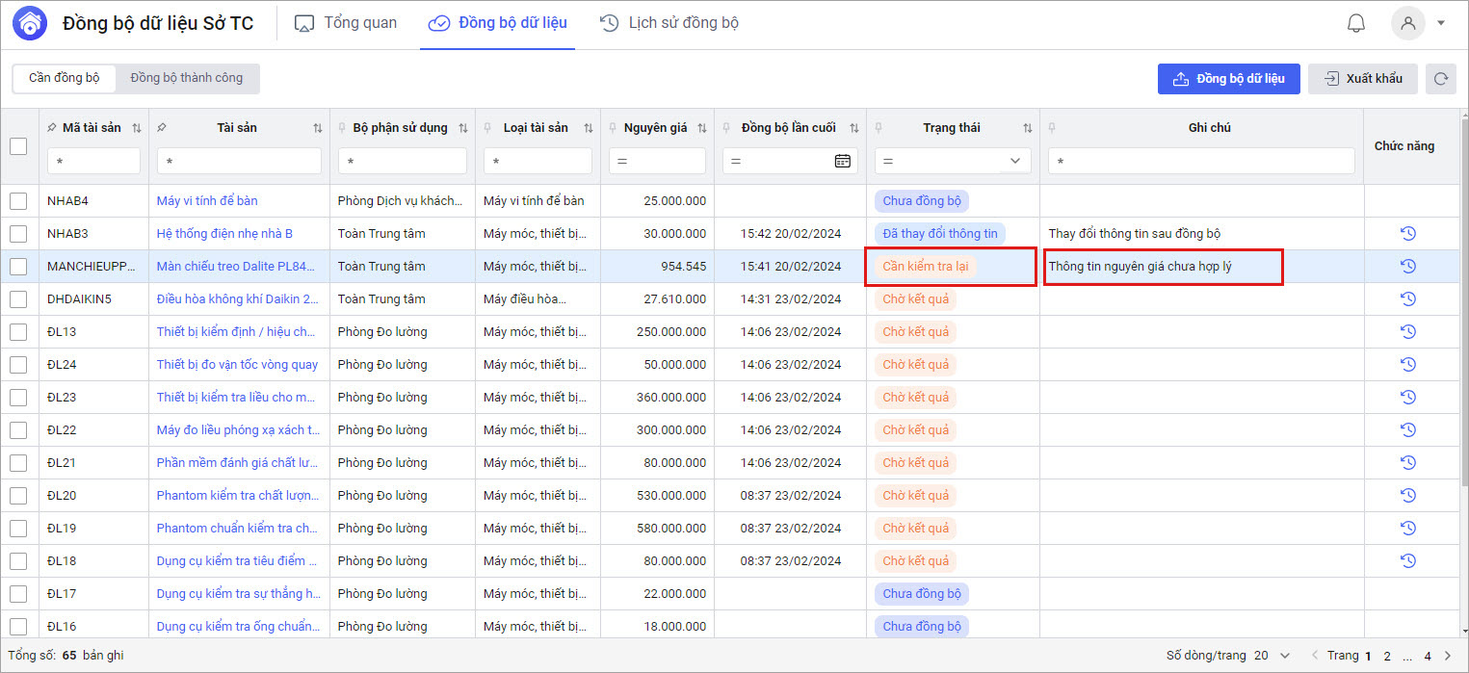Click the app home logo icon
Viewport: 1469px width, 673px height.
click(x=29, y=23)
